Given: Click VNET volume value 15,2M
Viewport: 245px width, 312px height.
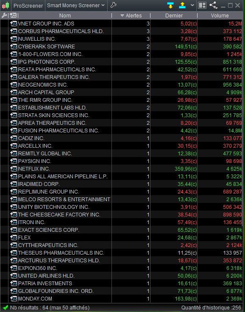Looking at the screenshot, I should (235, 24).
